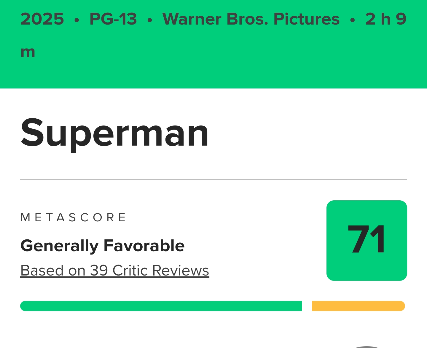
Task: Select the green positive reviews bar segment
Action: (x=161, y=306)
